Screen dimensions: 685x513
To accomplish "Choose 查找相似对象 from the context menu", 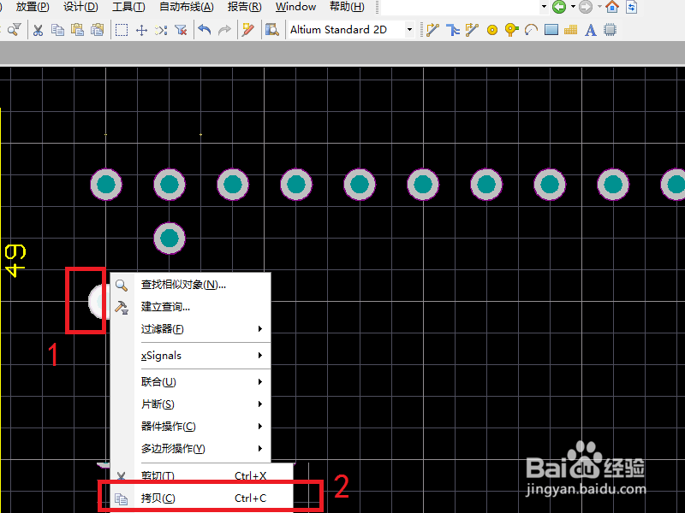I will pyautogui.click(x=180, y=285).
